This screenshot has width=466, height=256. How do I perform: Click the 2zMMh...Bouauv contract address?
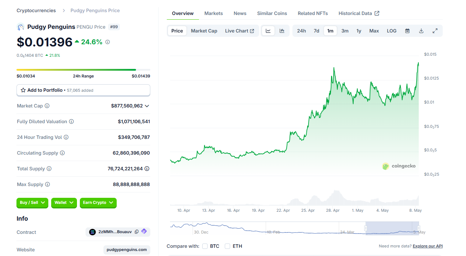pyautogui.click(x=115, y=232)
